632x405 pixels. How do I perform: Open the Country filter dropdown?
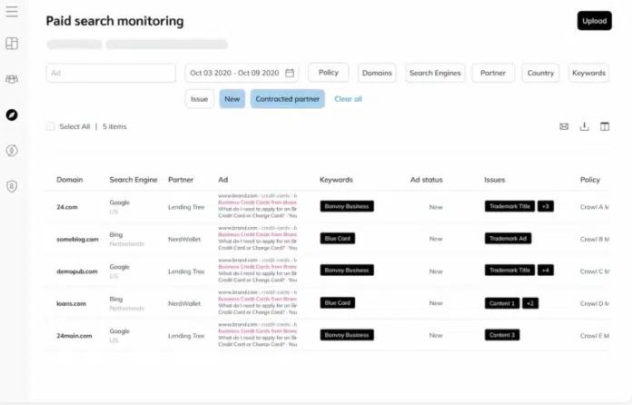click(x=540, y=73)
